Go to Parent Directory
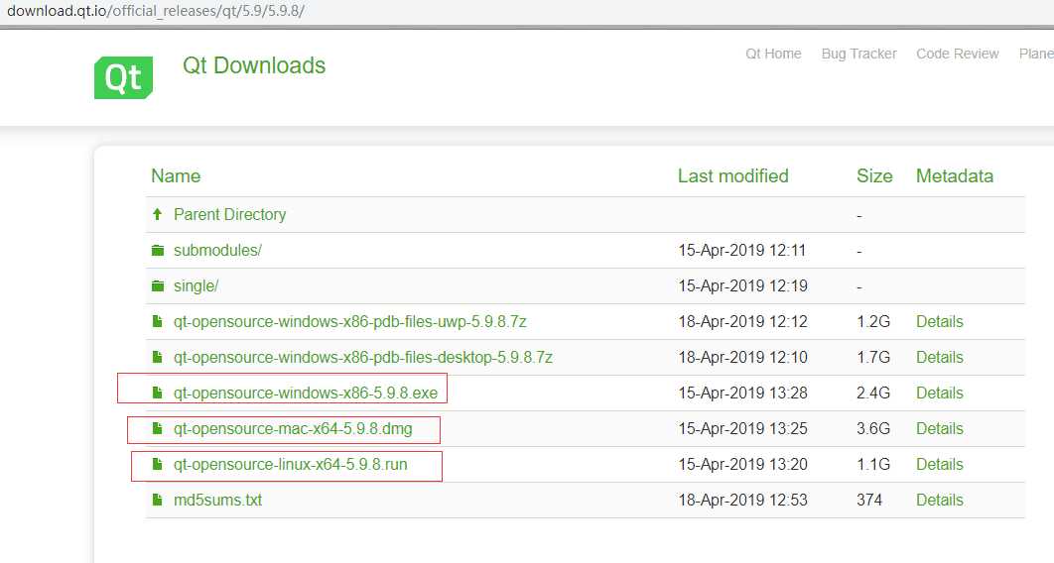Screen dimensions: 1054x563 [x=230, y=214]
